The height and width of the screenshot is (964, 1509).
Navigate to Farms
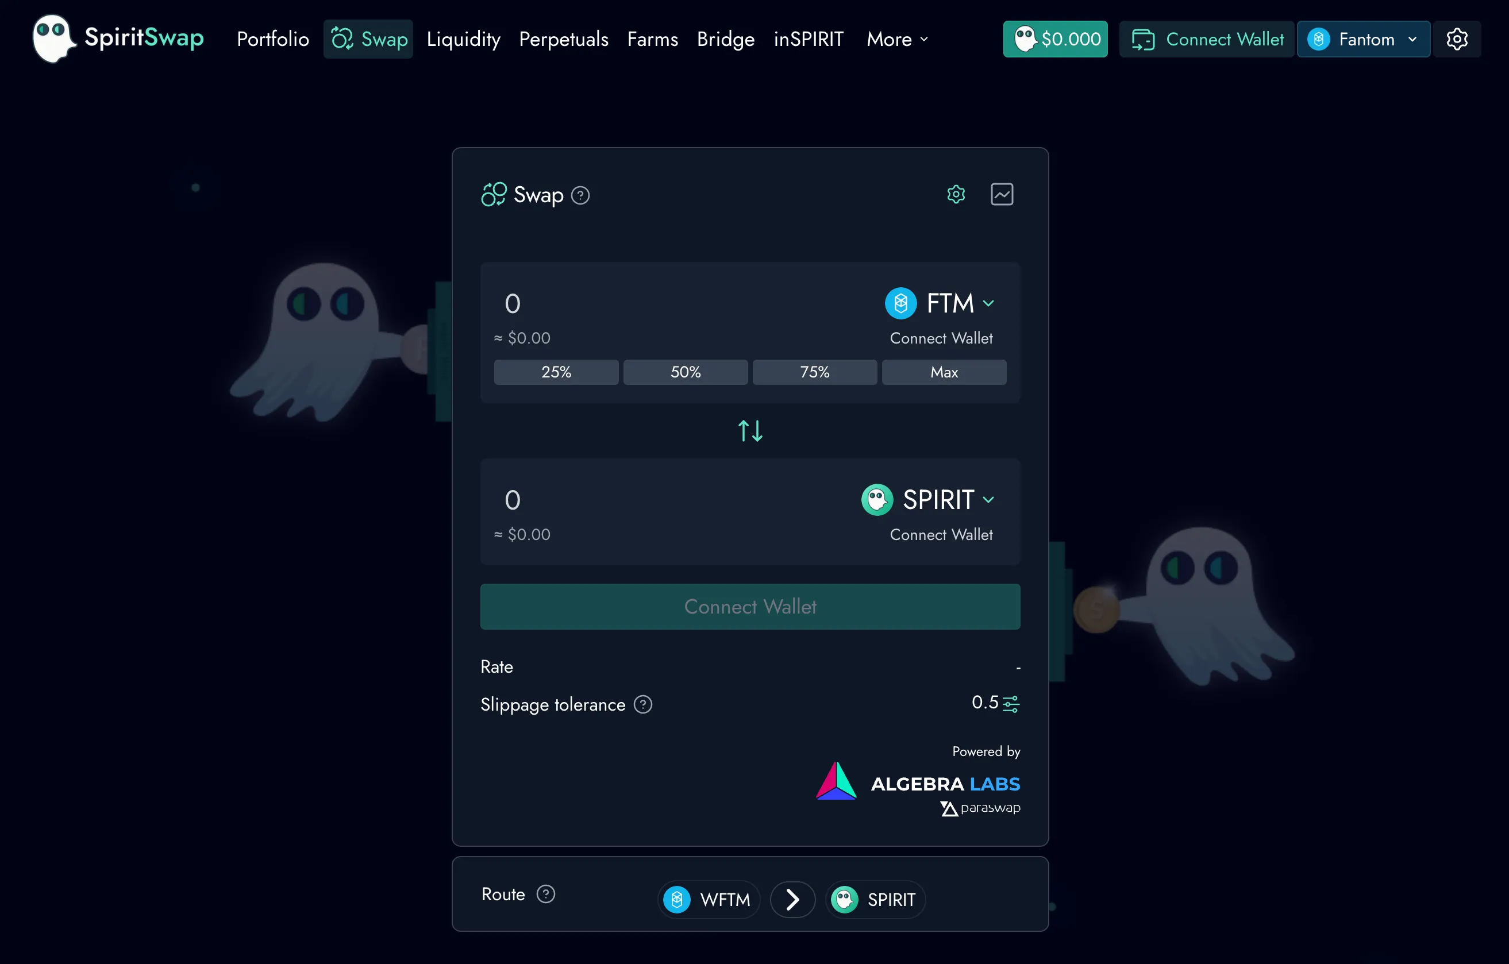[652, 39]
